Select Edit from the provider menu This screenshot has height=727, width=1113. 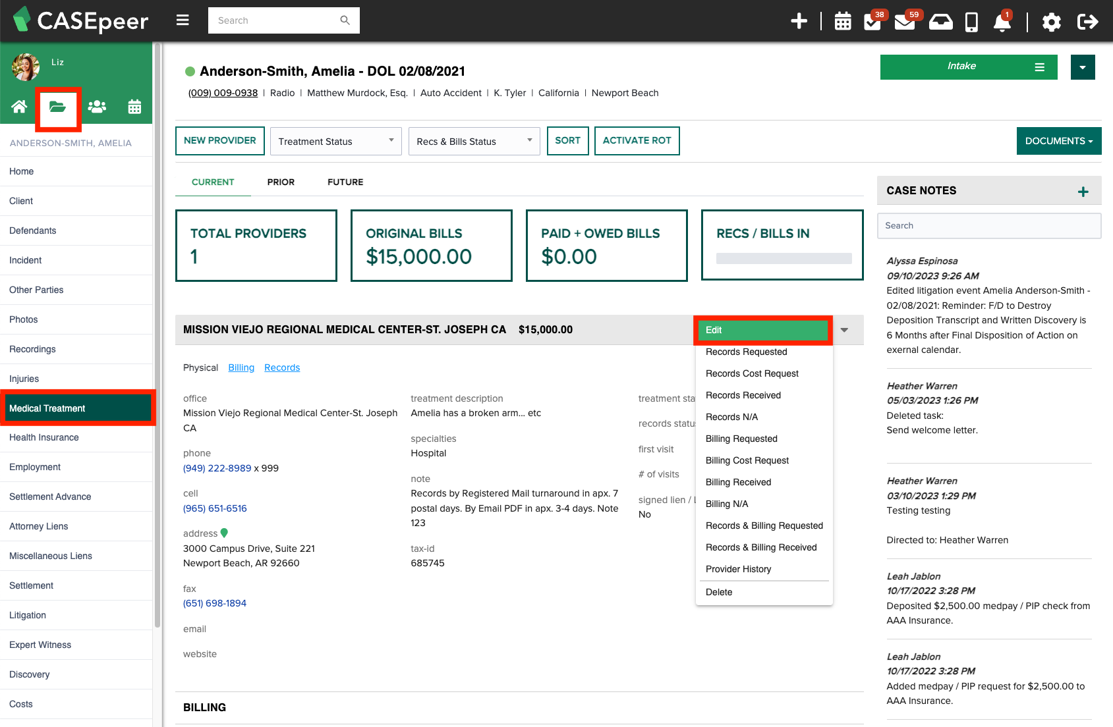point(763,330)
